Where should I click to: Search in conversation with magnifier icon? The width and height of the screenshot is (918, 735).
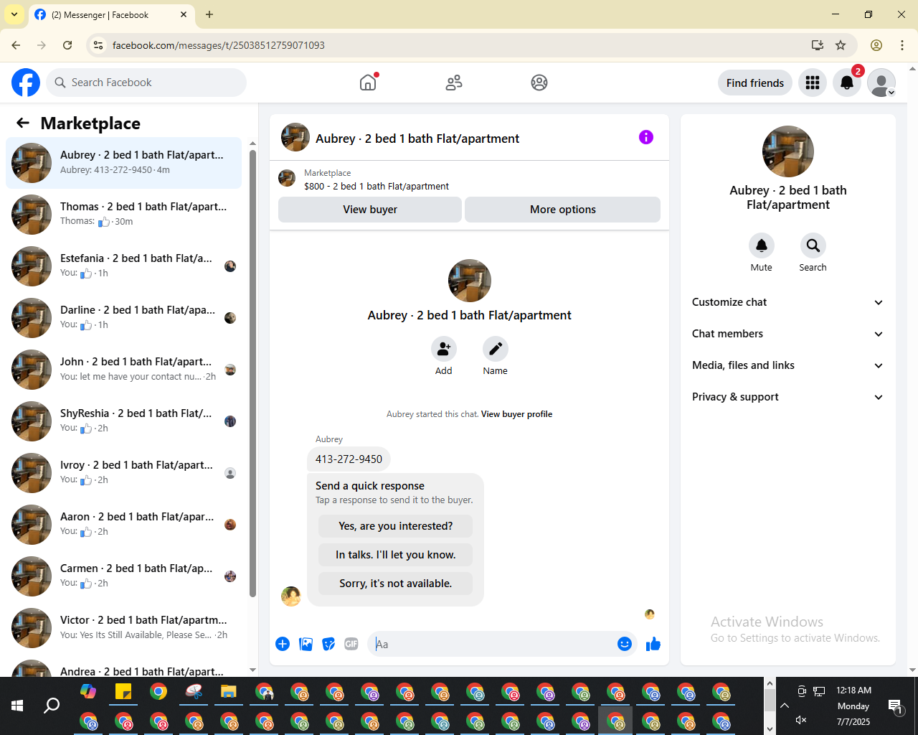(x=813, y=245)
